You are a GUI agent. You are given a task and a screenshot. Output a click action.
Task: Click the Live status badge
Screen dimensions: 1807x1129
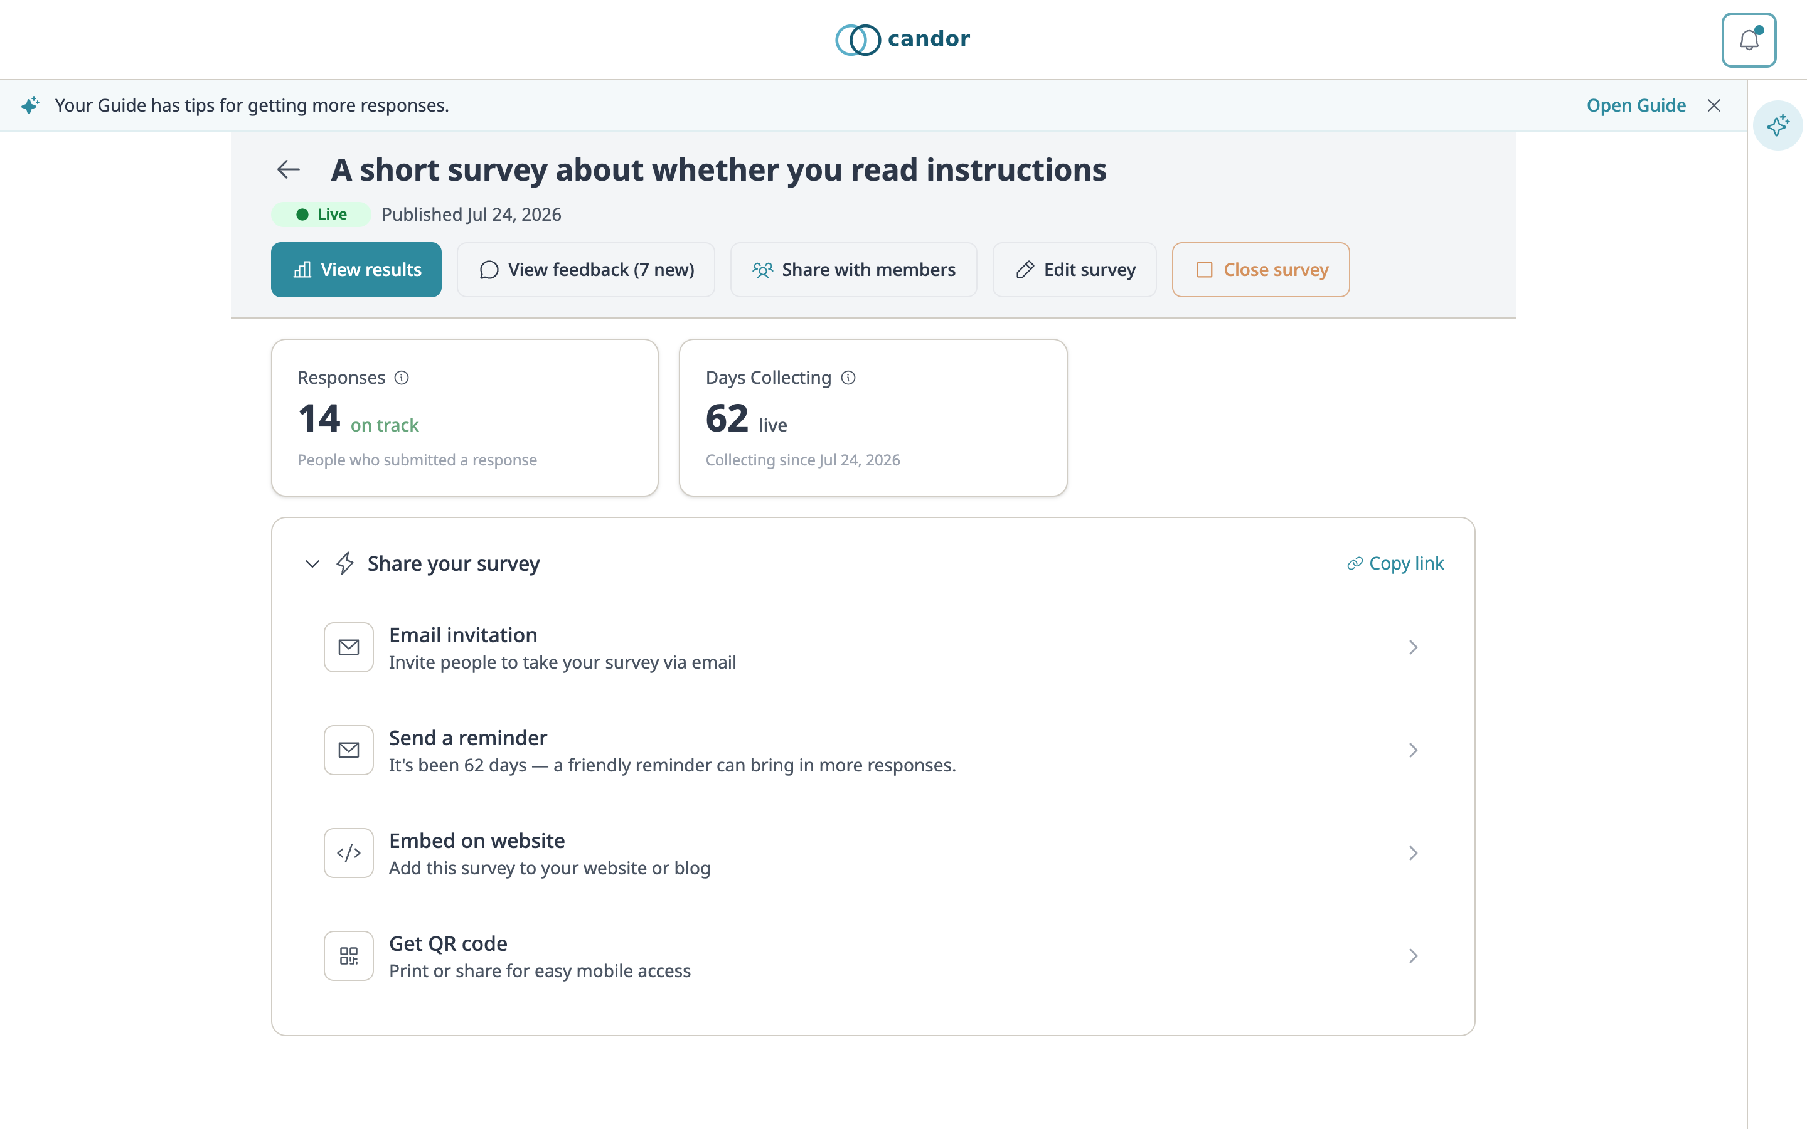tap(321, 215)
